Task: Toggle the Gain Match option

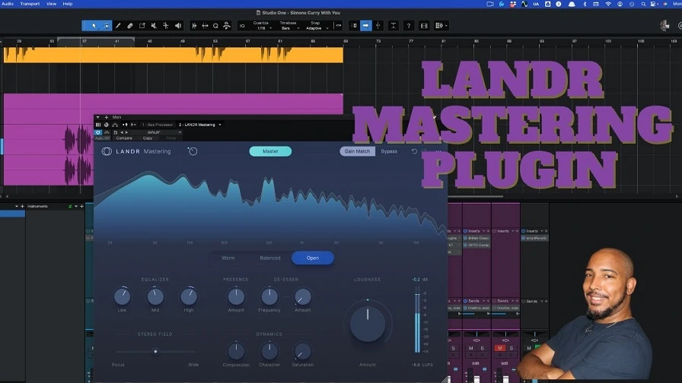Action: pos(357,151)
